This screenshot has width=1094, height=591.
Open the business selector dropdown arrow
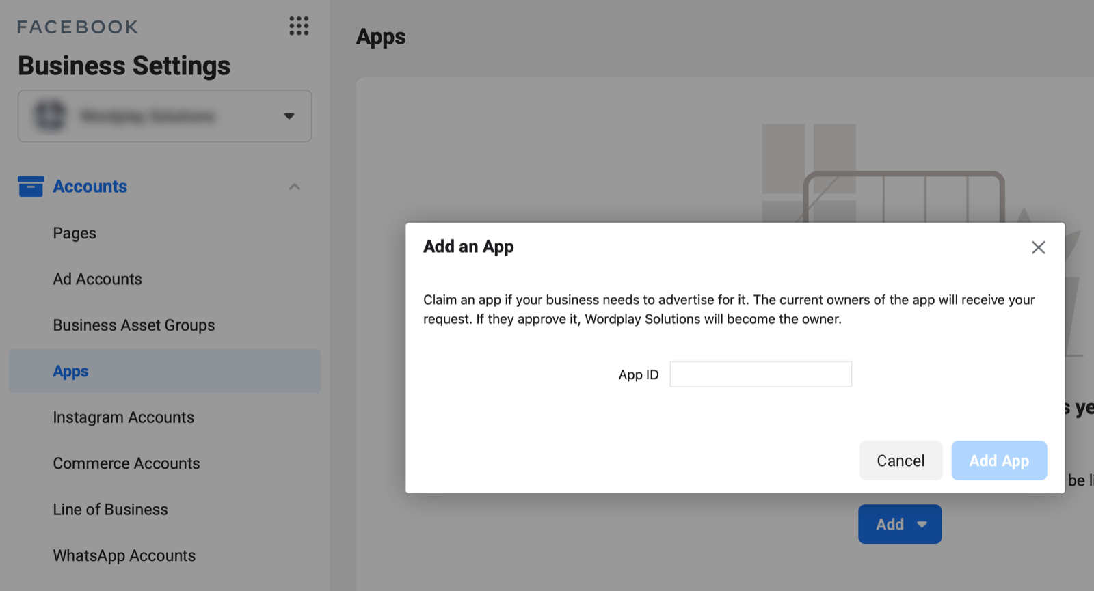(x=289, y=116)
